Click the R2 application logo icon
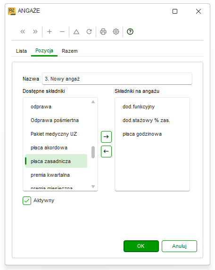The height and width of the screenshot is (270, 215). click(12, 11)
